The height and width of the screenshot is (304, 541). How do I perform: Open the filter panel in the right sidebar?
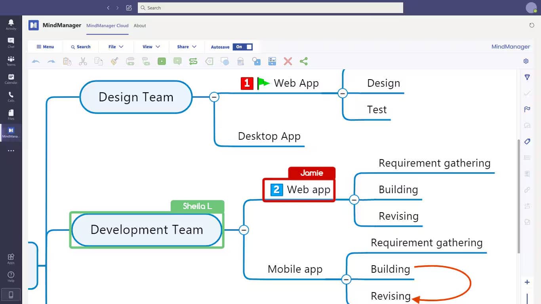527,77
